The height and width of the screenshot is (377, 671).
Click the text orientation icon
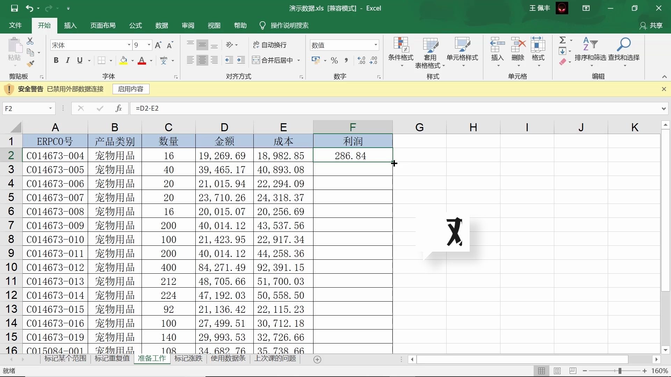pyautogui.click(x=229, y=45)
